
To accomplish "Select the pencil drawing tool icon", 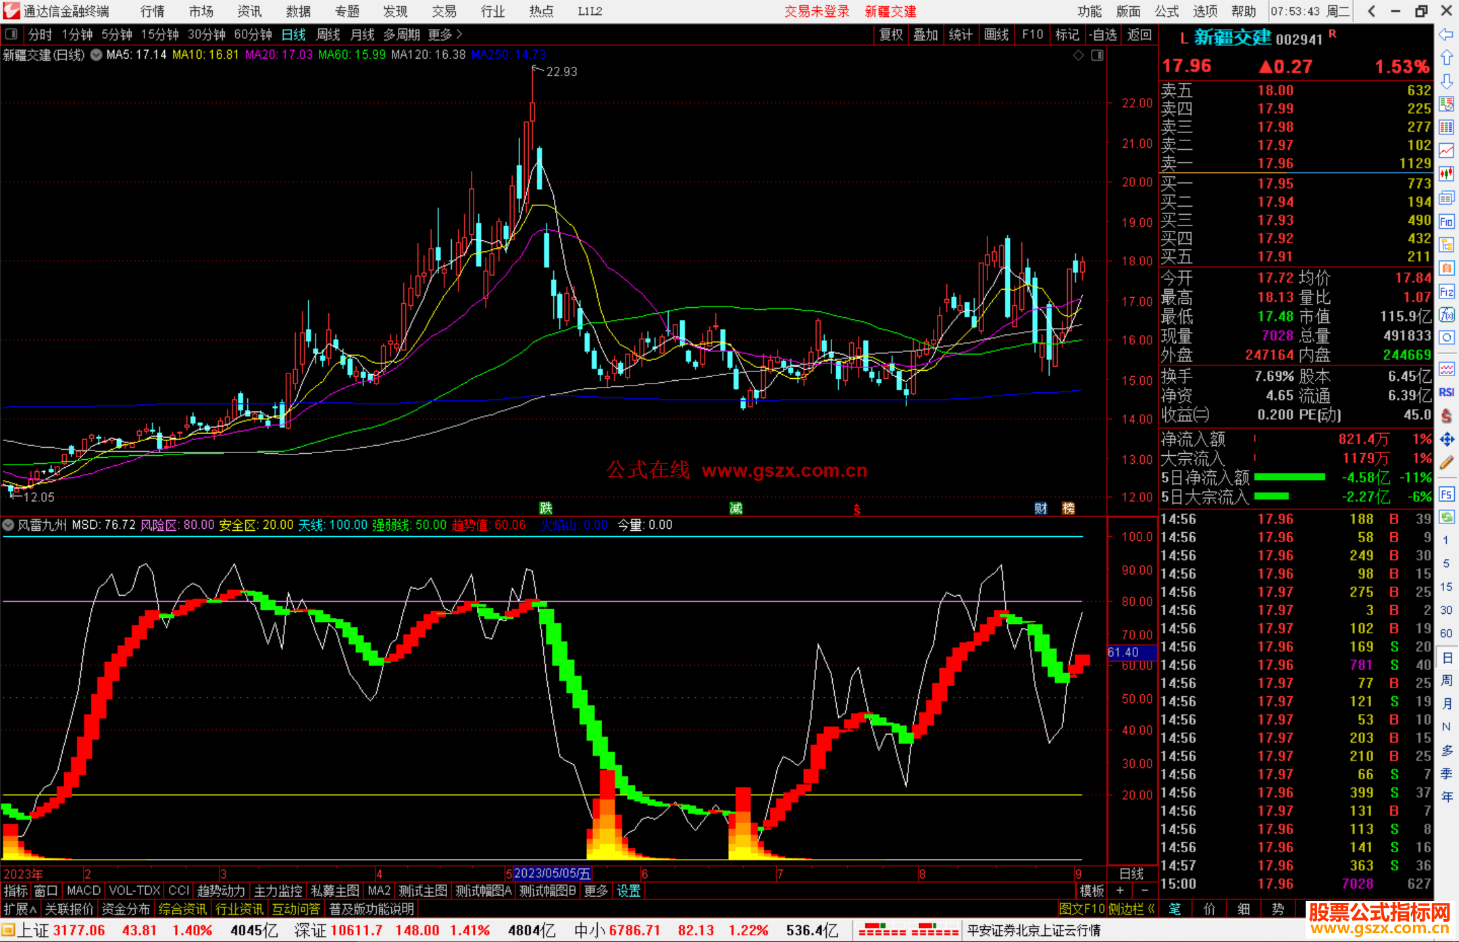I will coord(1446,463).
